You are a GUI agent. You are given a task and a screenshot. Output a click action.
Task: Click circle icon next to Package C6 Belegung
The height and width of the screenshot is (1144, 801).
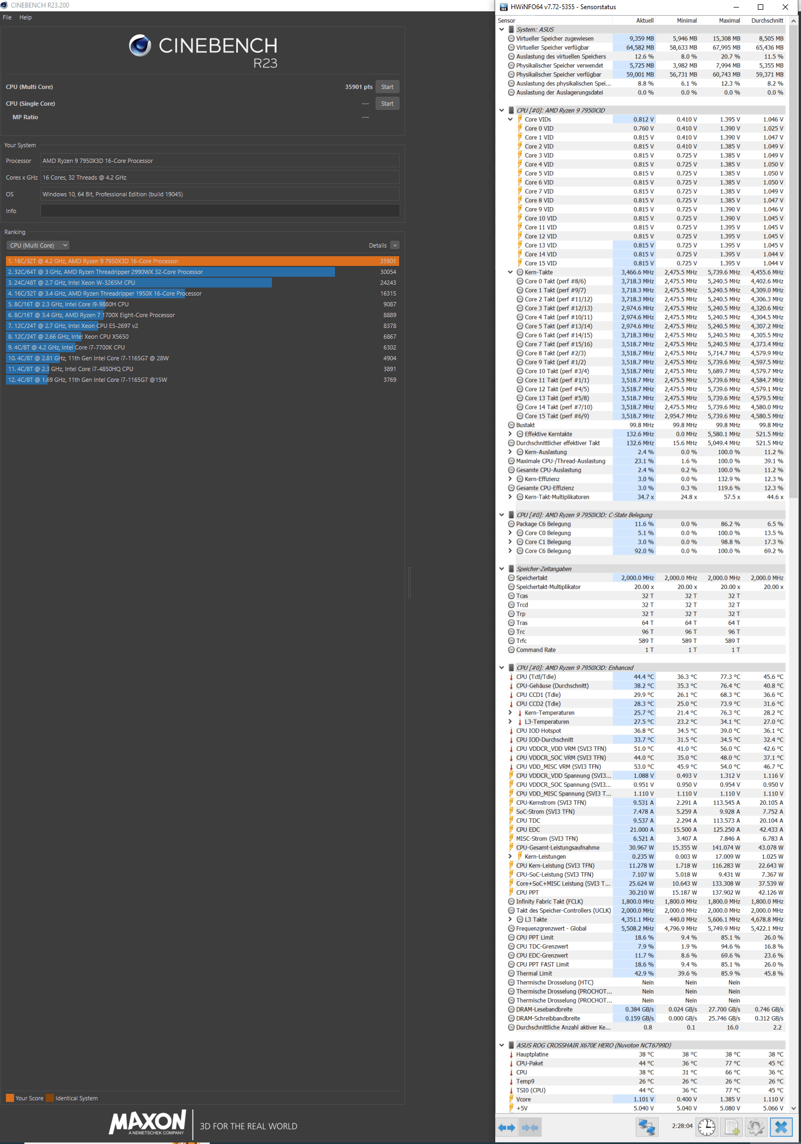[511, 524]
